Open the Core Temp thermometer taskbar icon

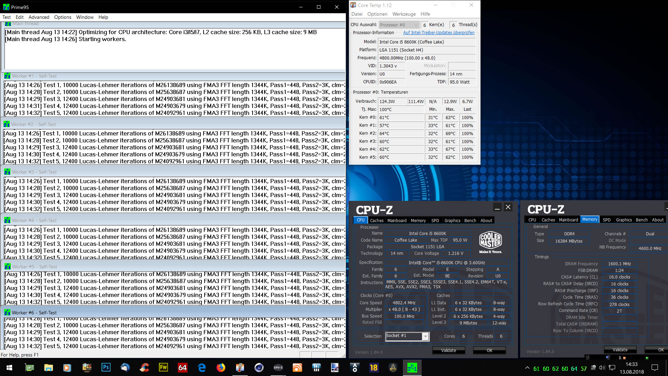tap(240, 368)
